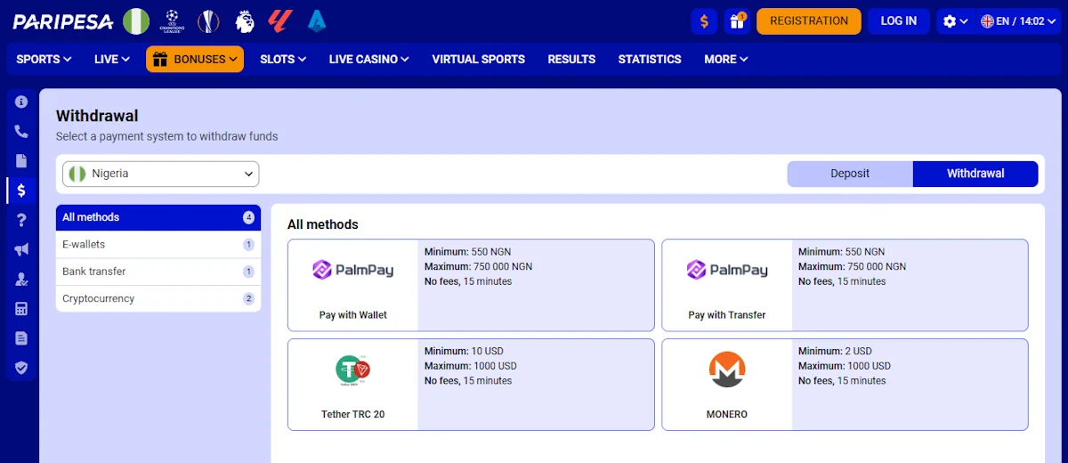Expand the Live menu
This screenshot has height=463, width=1068.
[112, 60]
